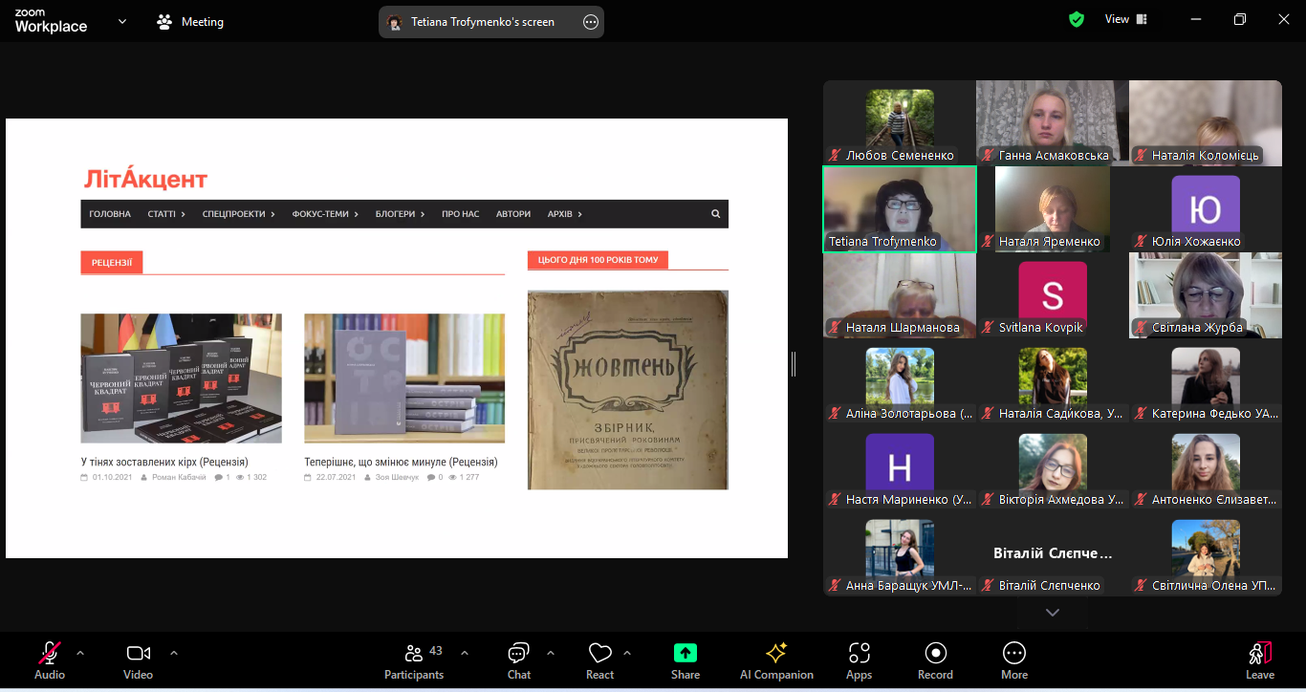
Task: Open АРХІВ menu item
Action: pyautogui.click(x=564, y=214)
